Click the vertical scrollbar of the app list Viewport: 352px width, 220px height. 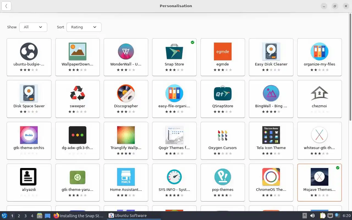[x=350, y=67]
